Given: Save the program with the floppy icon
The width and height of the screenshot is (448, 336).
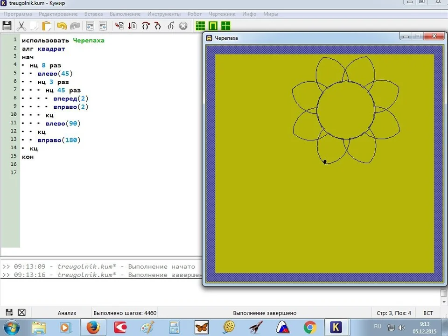Looking at the screenshot, I should click(x=7, y=26).
